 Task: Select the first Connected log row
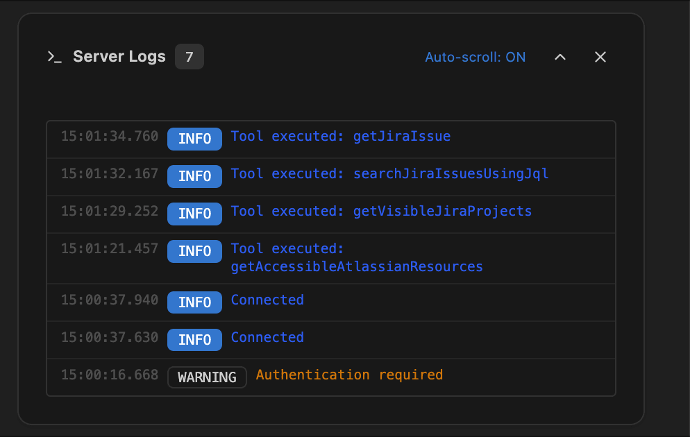click(330, 302)
